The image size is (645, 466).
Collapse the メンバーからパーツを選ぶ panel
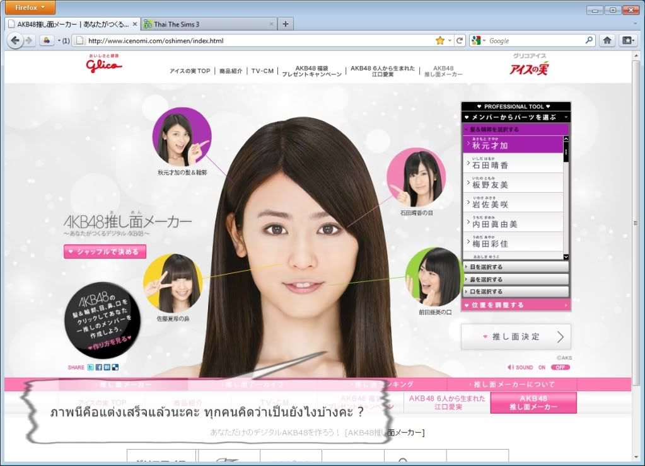tap(516, 117)
